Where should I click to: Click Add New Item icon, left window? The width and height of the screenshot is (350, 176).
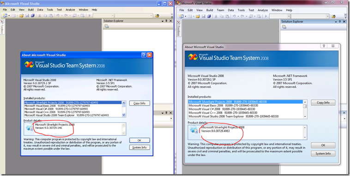[x=13, y=16]
